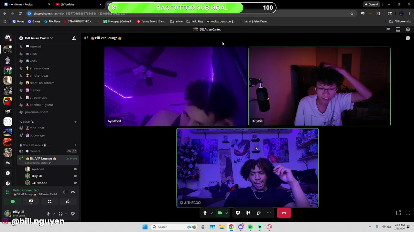Open Spotify from the taskbar
The height and width of the screenshot is (232, 414).
pos(250,227)
